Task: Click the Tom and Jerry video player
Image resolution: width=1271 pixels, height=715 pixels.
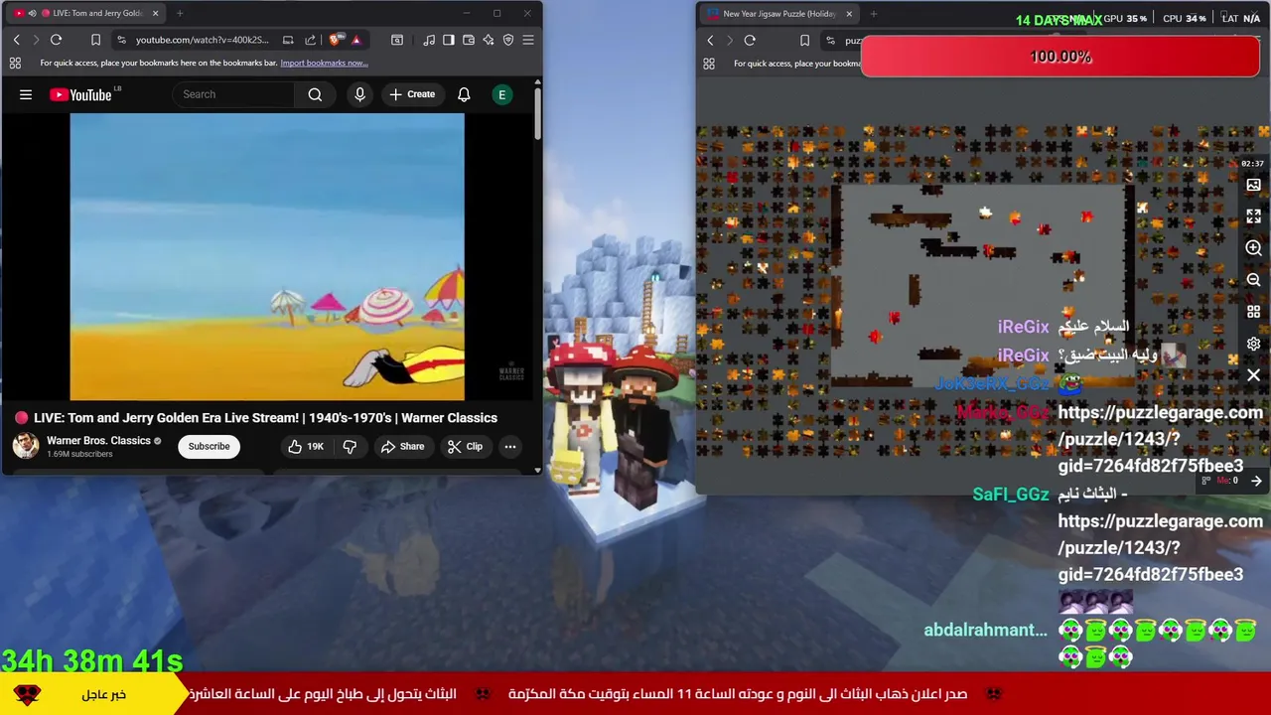Action: (267, 256)
